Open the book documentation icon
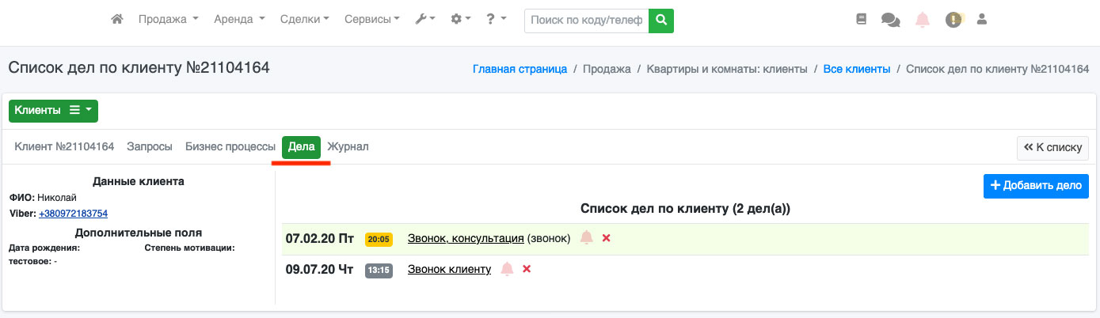 pyautogui.click(x=862, y=20)
